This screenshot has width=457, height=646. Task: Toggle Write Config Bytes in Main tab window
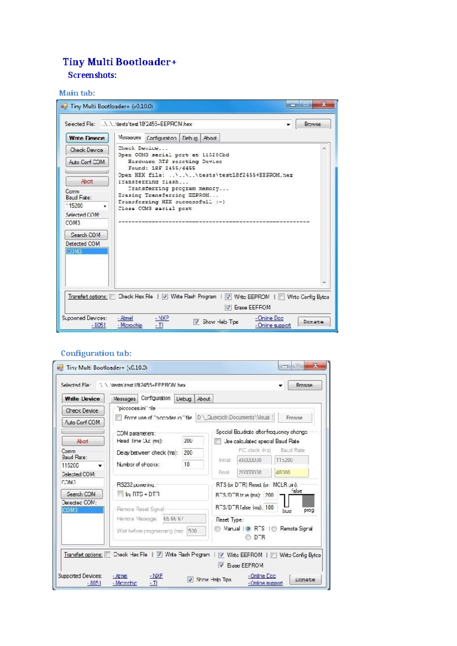coord(281,297)
